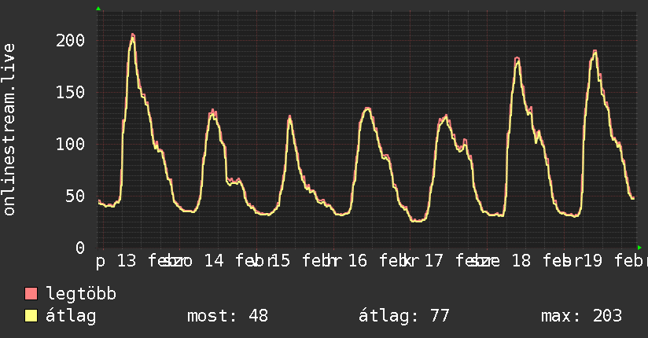Click the y-axis label 100

pos(70,144)
